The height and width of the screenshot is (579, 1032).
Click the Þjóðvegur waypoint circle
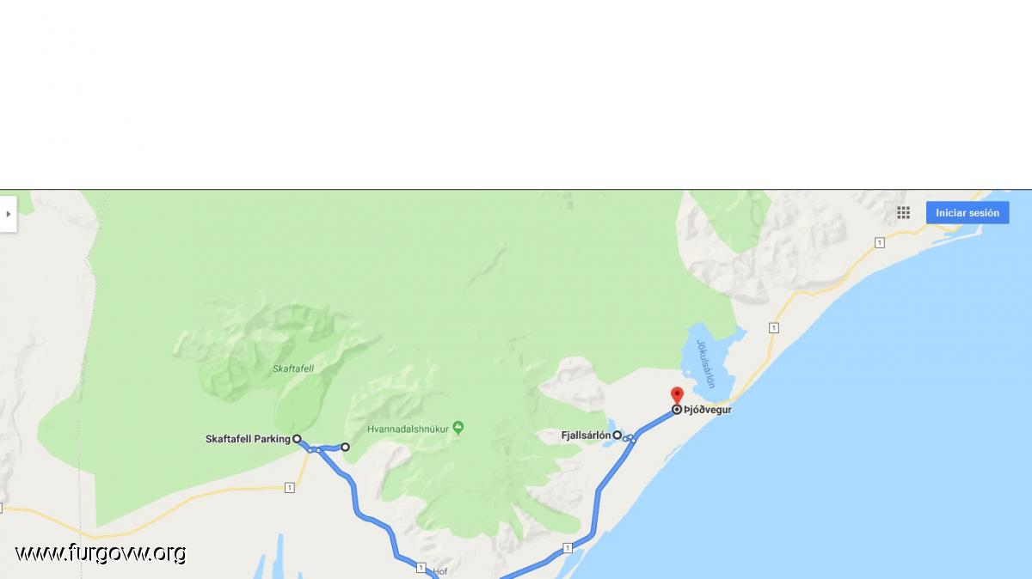pos(677,410)
